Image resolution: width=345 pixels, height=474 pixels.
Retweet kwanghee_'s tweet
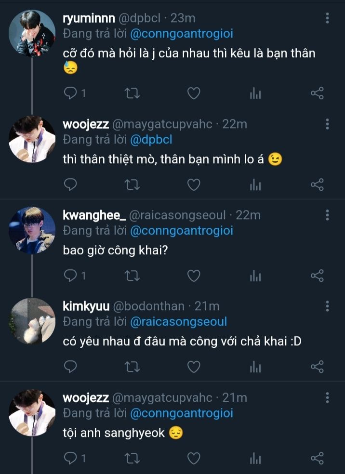[x=132, y=276]
